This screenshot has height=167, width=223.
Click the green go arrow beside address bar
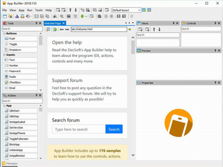coord(130,29)
